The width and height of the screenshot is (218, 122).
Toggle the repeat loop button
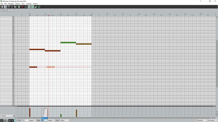click(15, 121)
